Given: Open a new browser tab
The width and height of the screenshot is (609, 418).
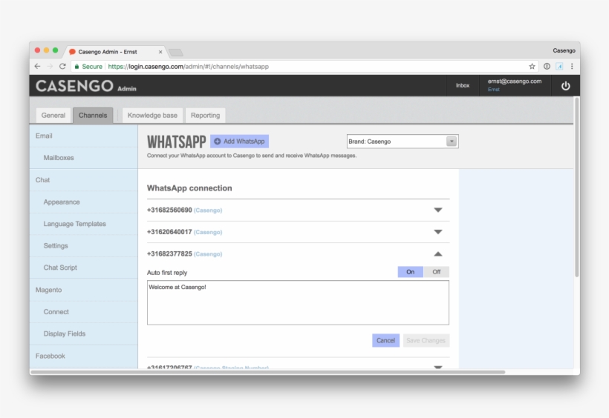Looking at the screenshot, I should [176, 53].
